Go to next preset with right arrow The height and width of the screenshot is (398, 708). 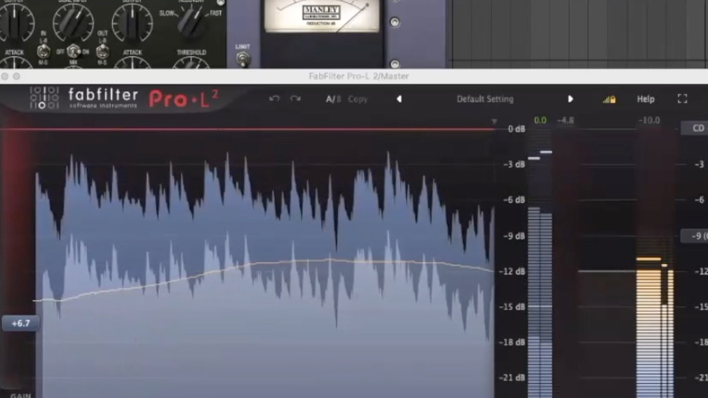pos(570,99)
